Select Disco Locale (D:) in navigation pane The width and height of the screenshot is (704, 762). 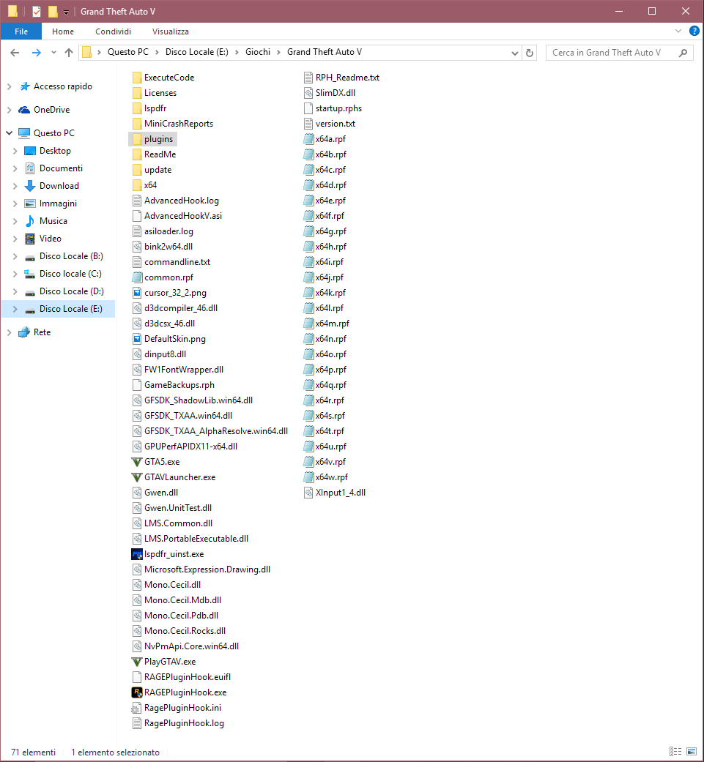[x=72, y=291]
